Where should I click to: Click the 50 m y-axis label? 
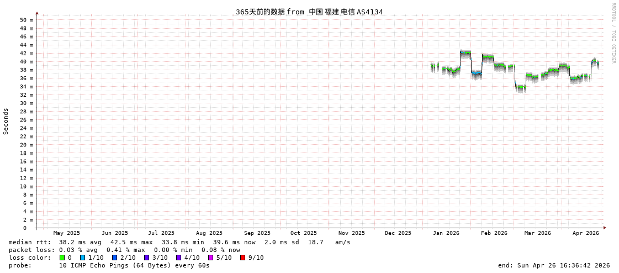tap(27, 20)
